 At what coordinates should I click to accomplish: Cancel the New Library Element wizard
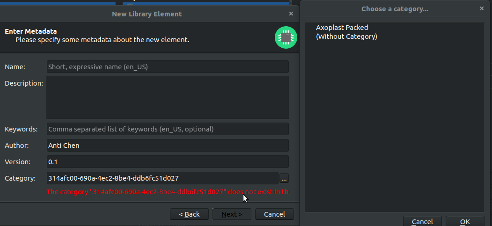tap(274, 214)
